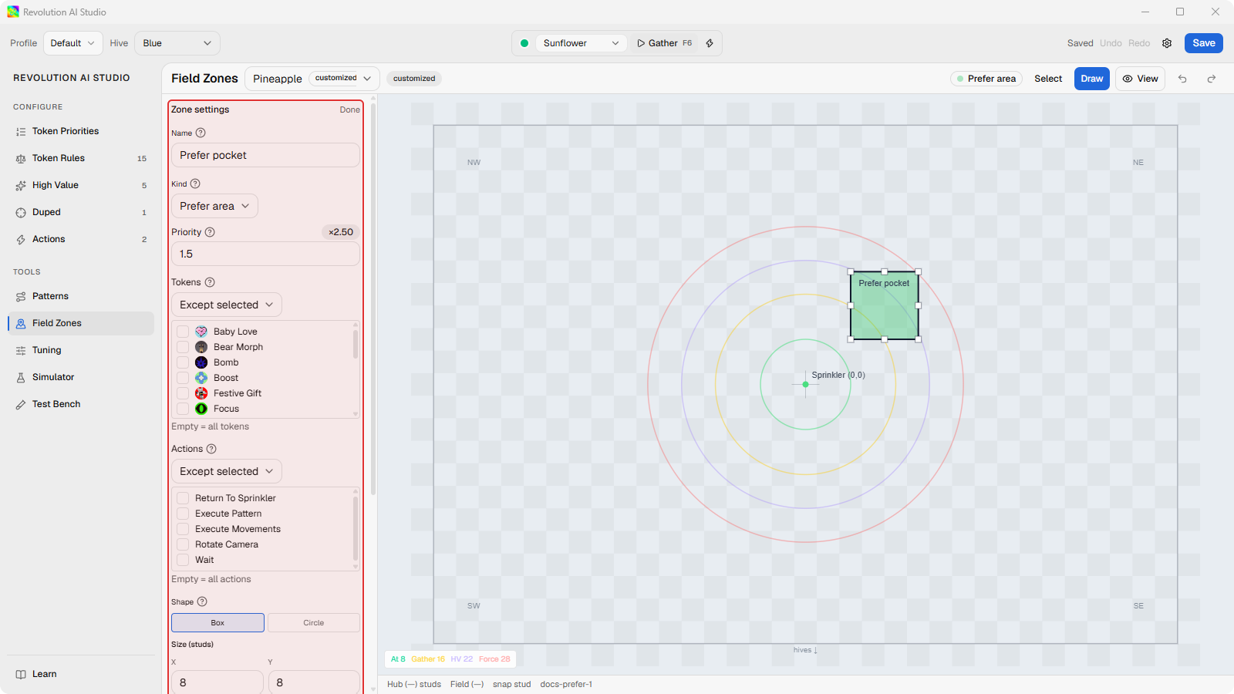This screenshot has width=1234, height=694.
Task: Open the Hive Blue dropdown
Action: (177, 43)
